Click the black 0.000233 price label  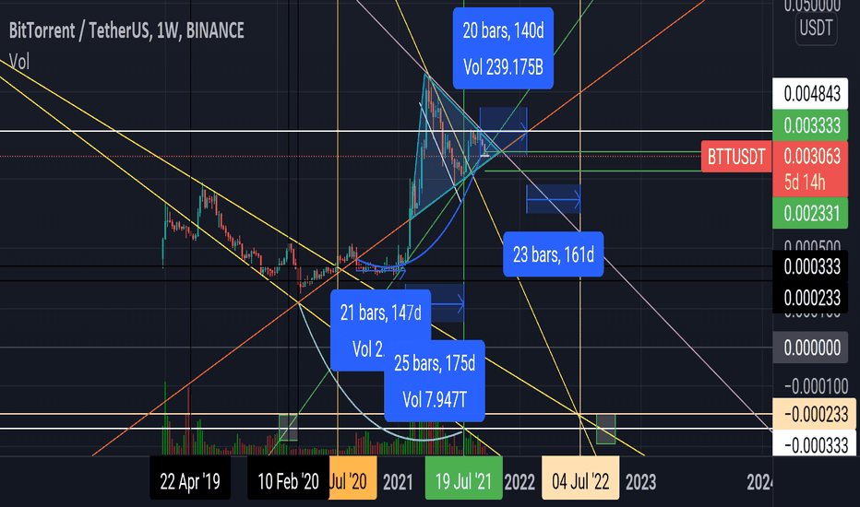[x=812, y=298]
